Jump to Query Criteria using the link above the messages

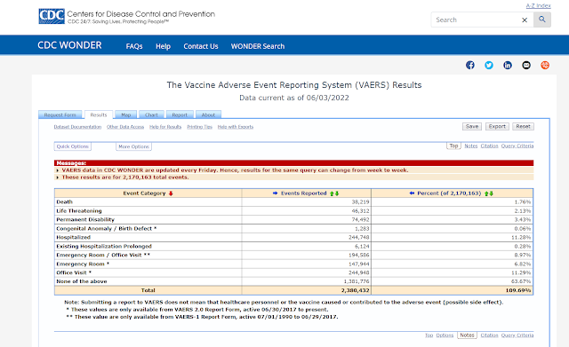pyautogui.click(x=517, y=146)
